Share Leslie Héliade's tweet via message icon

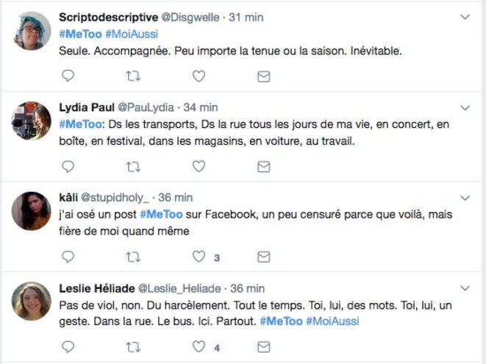[263, 346]
